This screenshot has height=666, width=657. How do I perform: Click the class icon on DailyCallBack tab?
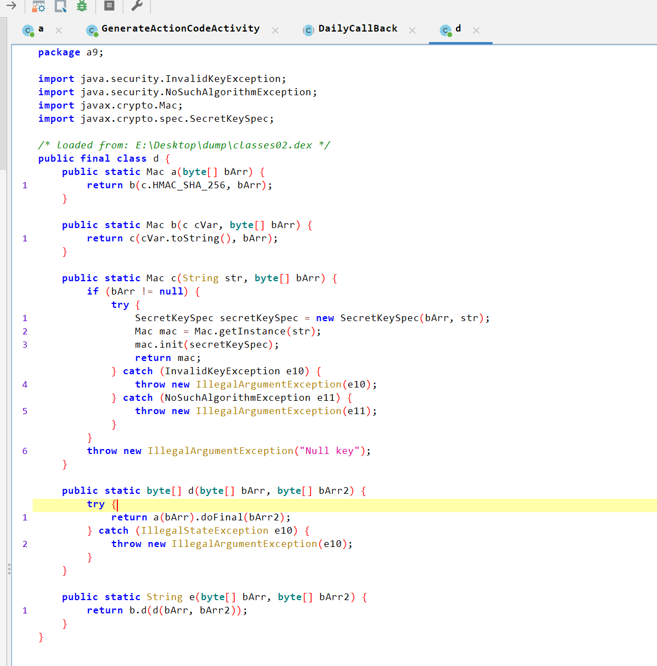coord(308,30)
